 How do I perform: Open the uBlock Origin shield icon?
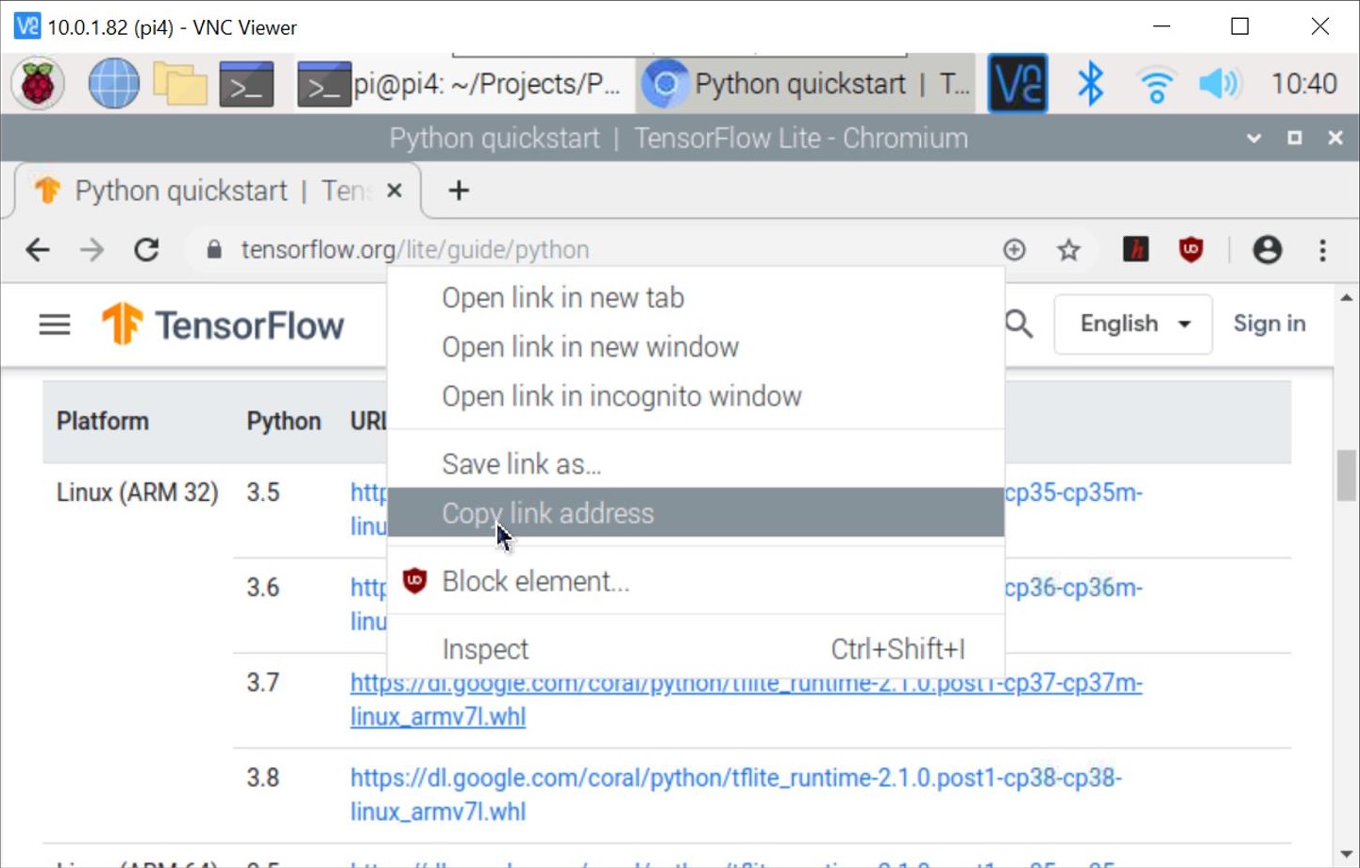pyautogui.click(x=1191, y=251)
